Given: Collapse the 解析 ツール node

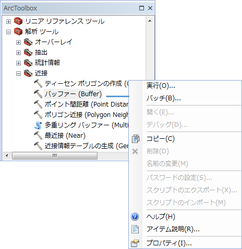Looking at the screenshot, I should click(x=8, y=32).
